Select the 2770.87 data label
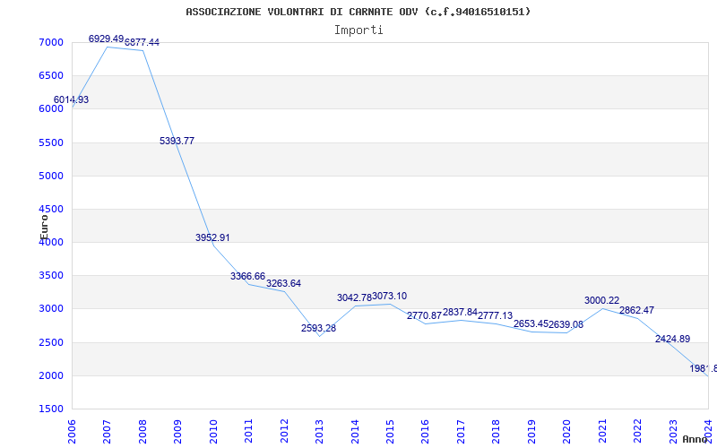Image resolution: width=717 pixels, height=448 pixels. coord(424,315)
